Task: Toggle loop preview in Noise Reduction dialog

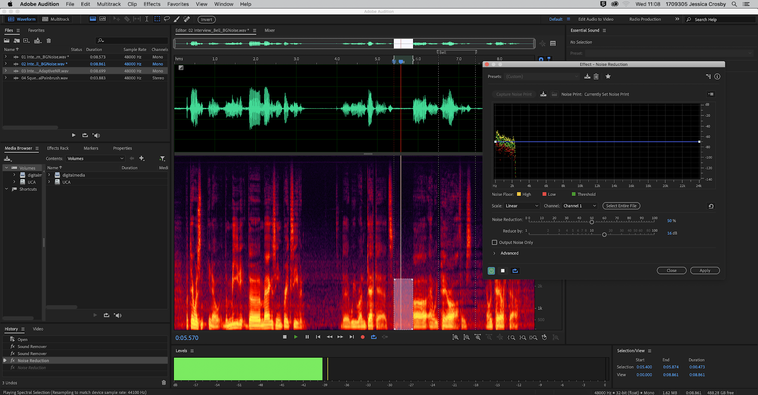Action: 515,271
